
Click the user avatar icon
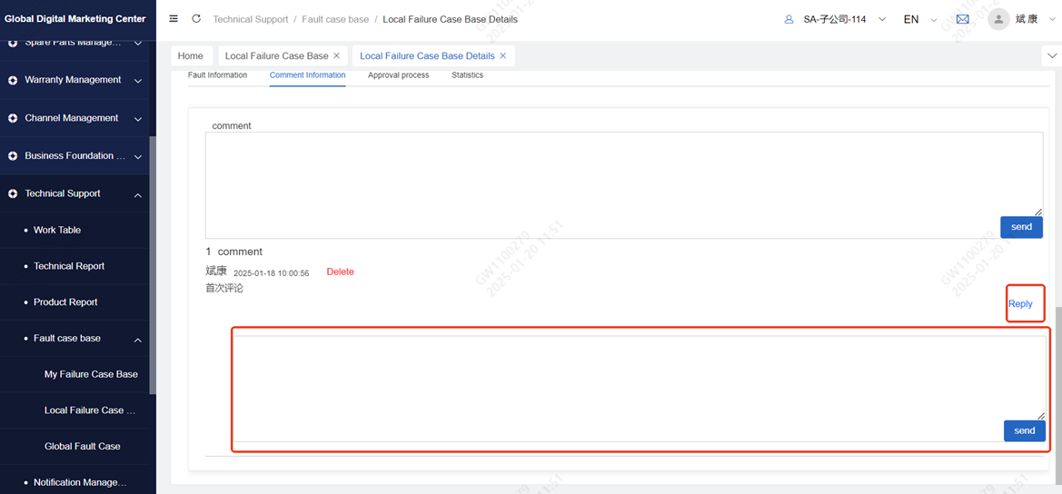(x=998, y=19)
